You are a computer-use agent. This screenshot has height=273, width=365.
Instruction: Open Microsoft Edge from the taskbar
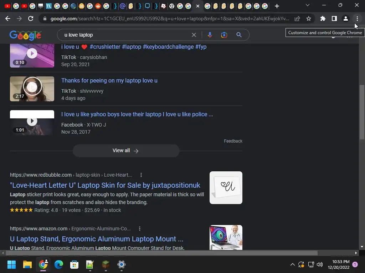59,264
